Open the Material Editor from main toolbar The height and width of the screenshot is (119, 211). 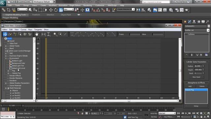[171, 10]
